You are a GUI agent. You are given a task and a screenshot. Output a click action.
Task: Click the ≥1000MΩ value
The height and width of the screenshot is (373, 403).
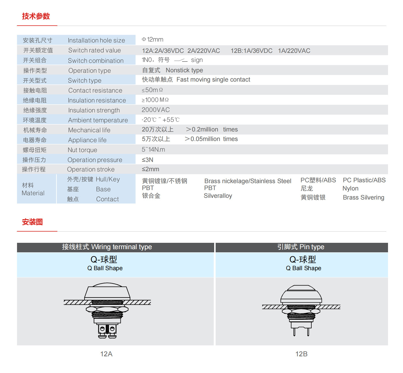tap(155, 100)
